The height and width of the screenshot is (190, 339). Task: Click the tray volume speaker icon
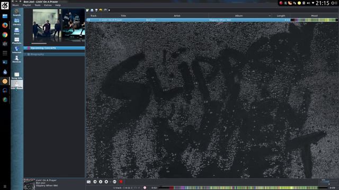click(308, 3)
